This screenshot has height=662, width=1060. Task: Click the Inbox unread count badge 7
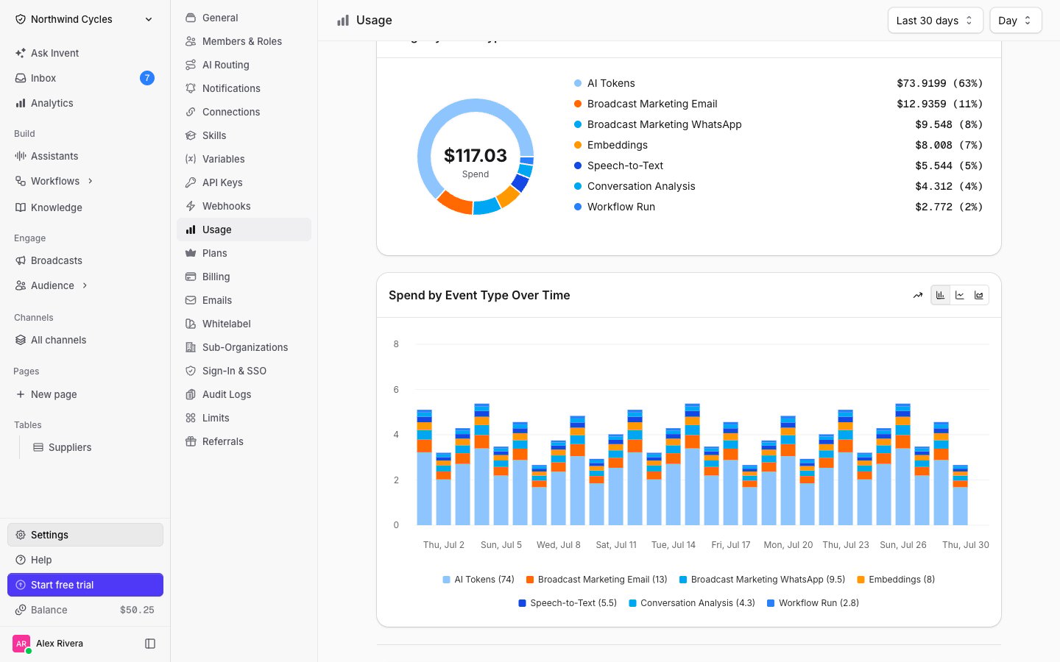tap(147, 78)
